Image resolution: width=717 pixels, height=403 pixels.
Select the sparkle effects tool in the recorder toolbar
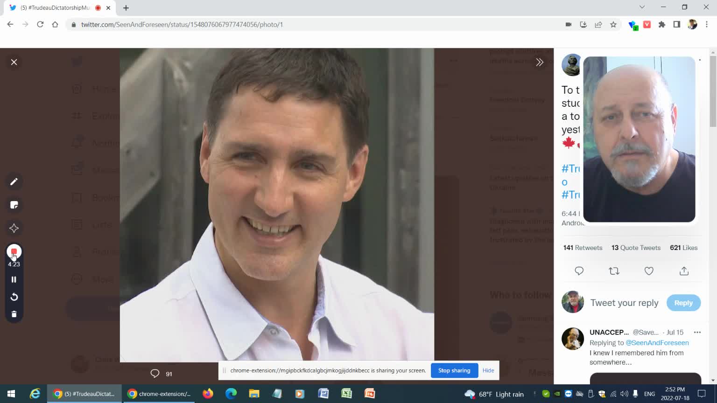coord(14,228)
